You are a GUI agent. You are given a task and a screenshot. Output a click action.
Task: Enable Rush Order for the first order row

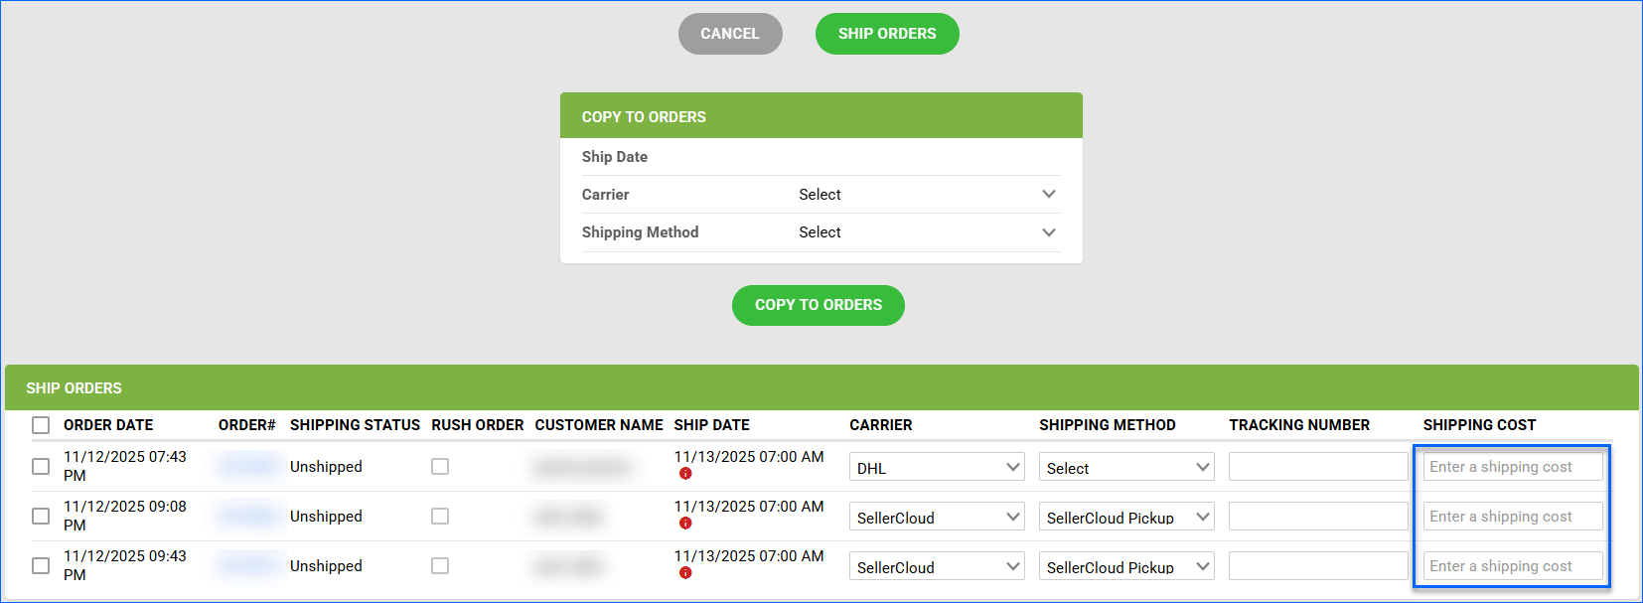click(440, 466)
